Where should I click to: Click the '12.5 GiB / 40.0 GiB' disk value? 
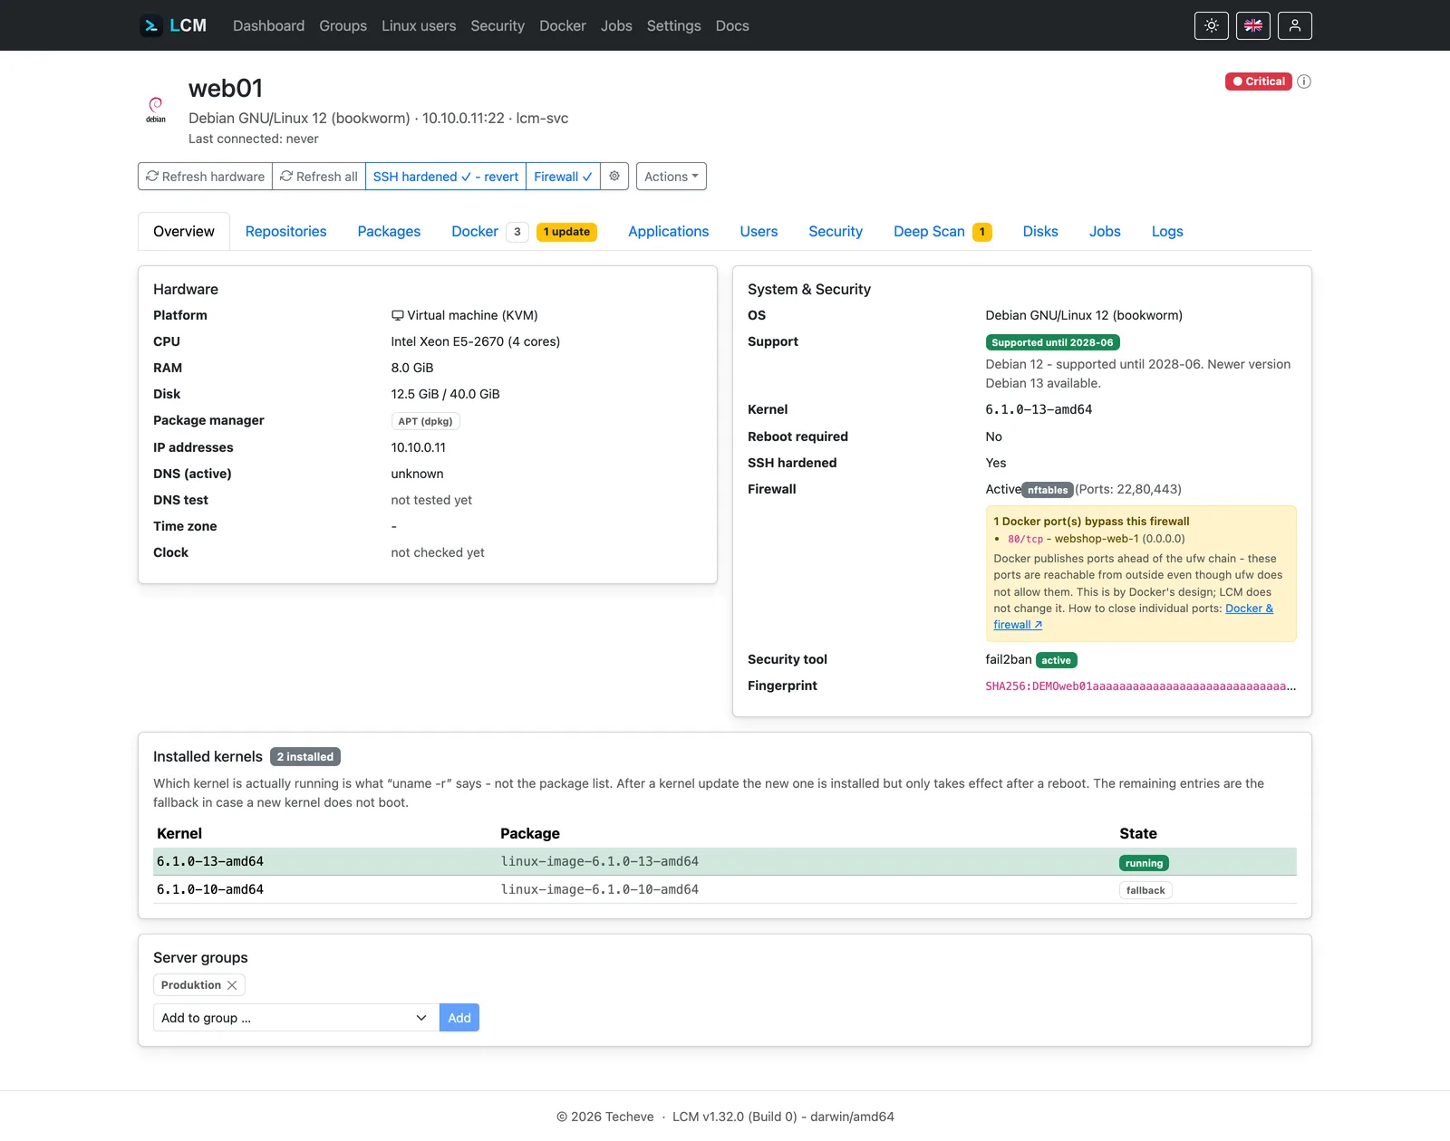click(x=446, y=394)
